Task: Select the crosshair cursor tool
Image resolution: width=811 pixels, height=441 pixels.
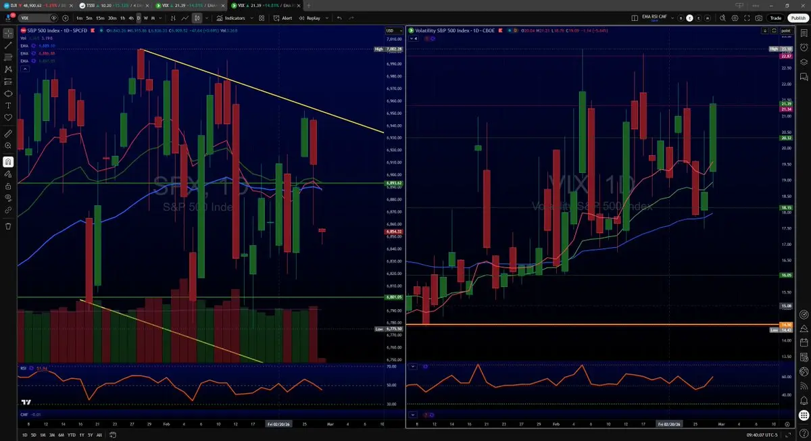Action: [8, 32]
